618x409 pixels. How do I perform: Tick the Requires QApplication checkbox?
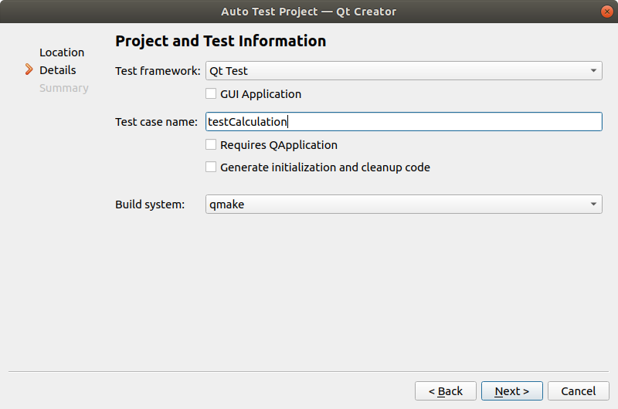point(211,145)
